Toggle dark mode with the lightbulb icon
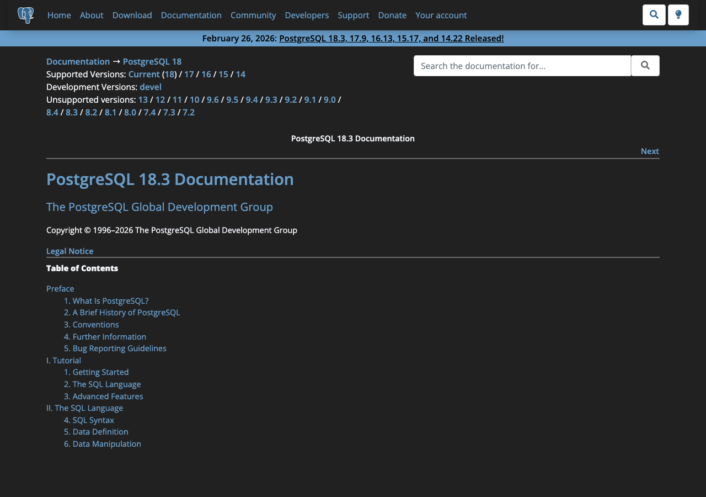This screenshot has height=497, width=706. click(678, 14)
